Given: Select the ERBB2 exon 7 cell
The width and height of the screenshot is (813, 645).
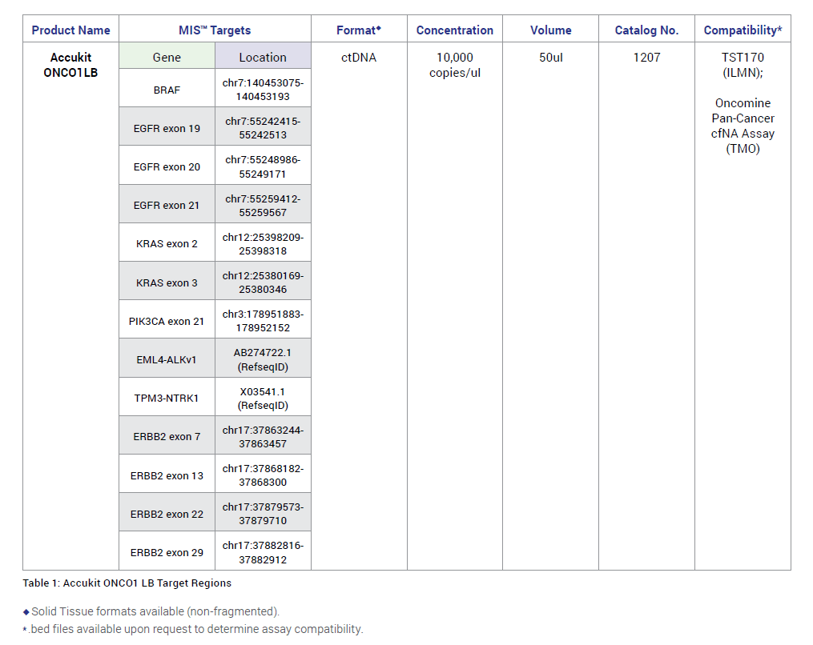Looking at the screenshot, I should (x=167, y=435).
